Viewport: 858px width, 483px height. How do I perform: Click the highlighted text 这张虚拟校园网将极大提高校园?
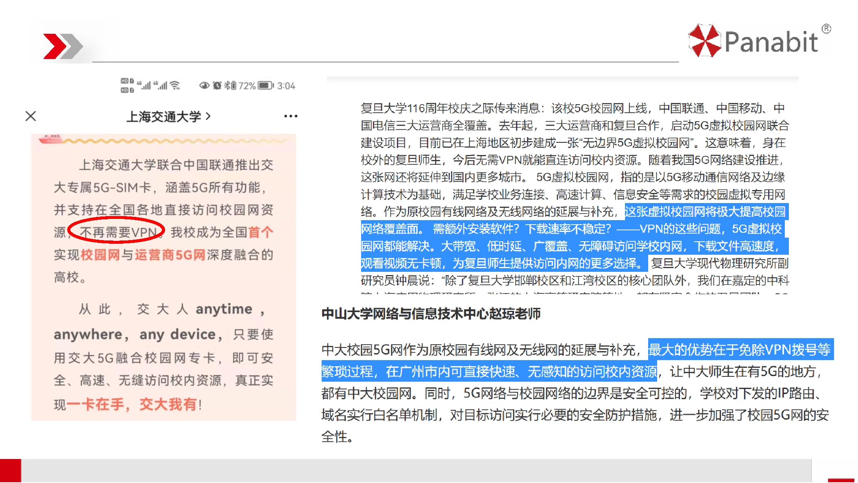pyautogui.click(x=706, y=212)
